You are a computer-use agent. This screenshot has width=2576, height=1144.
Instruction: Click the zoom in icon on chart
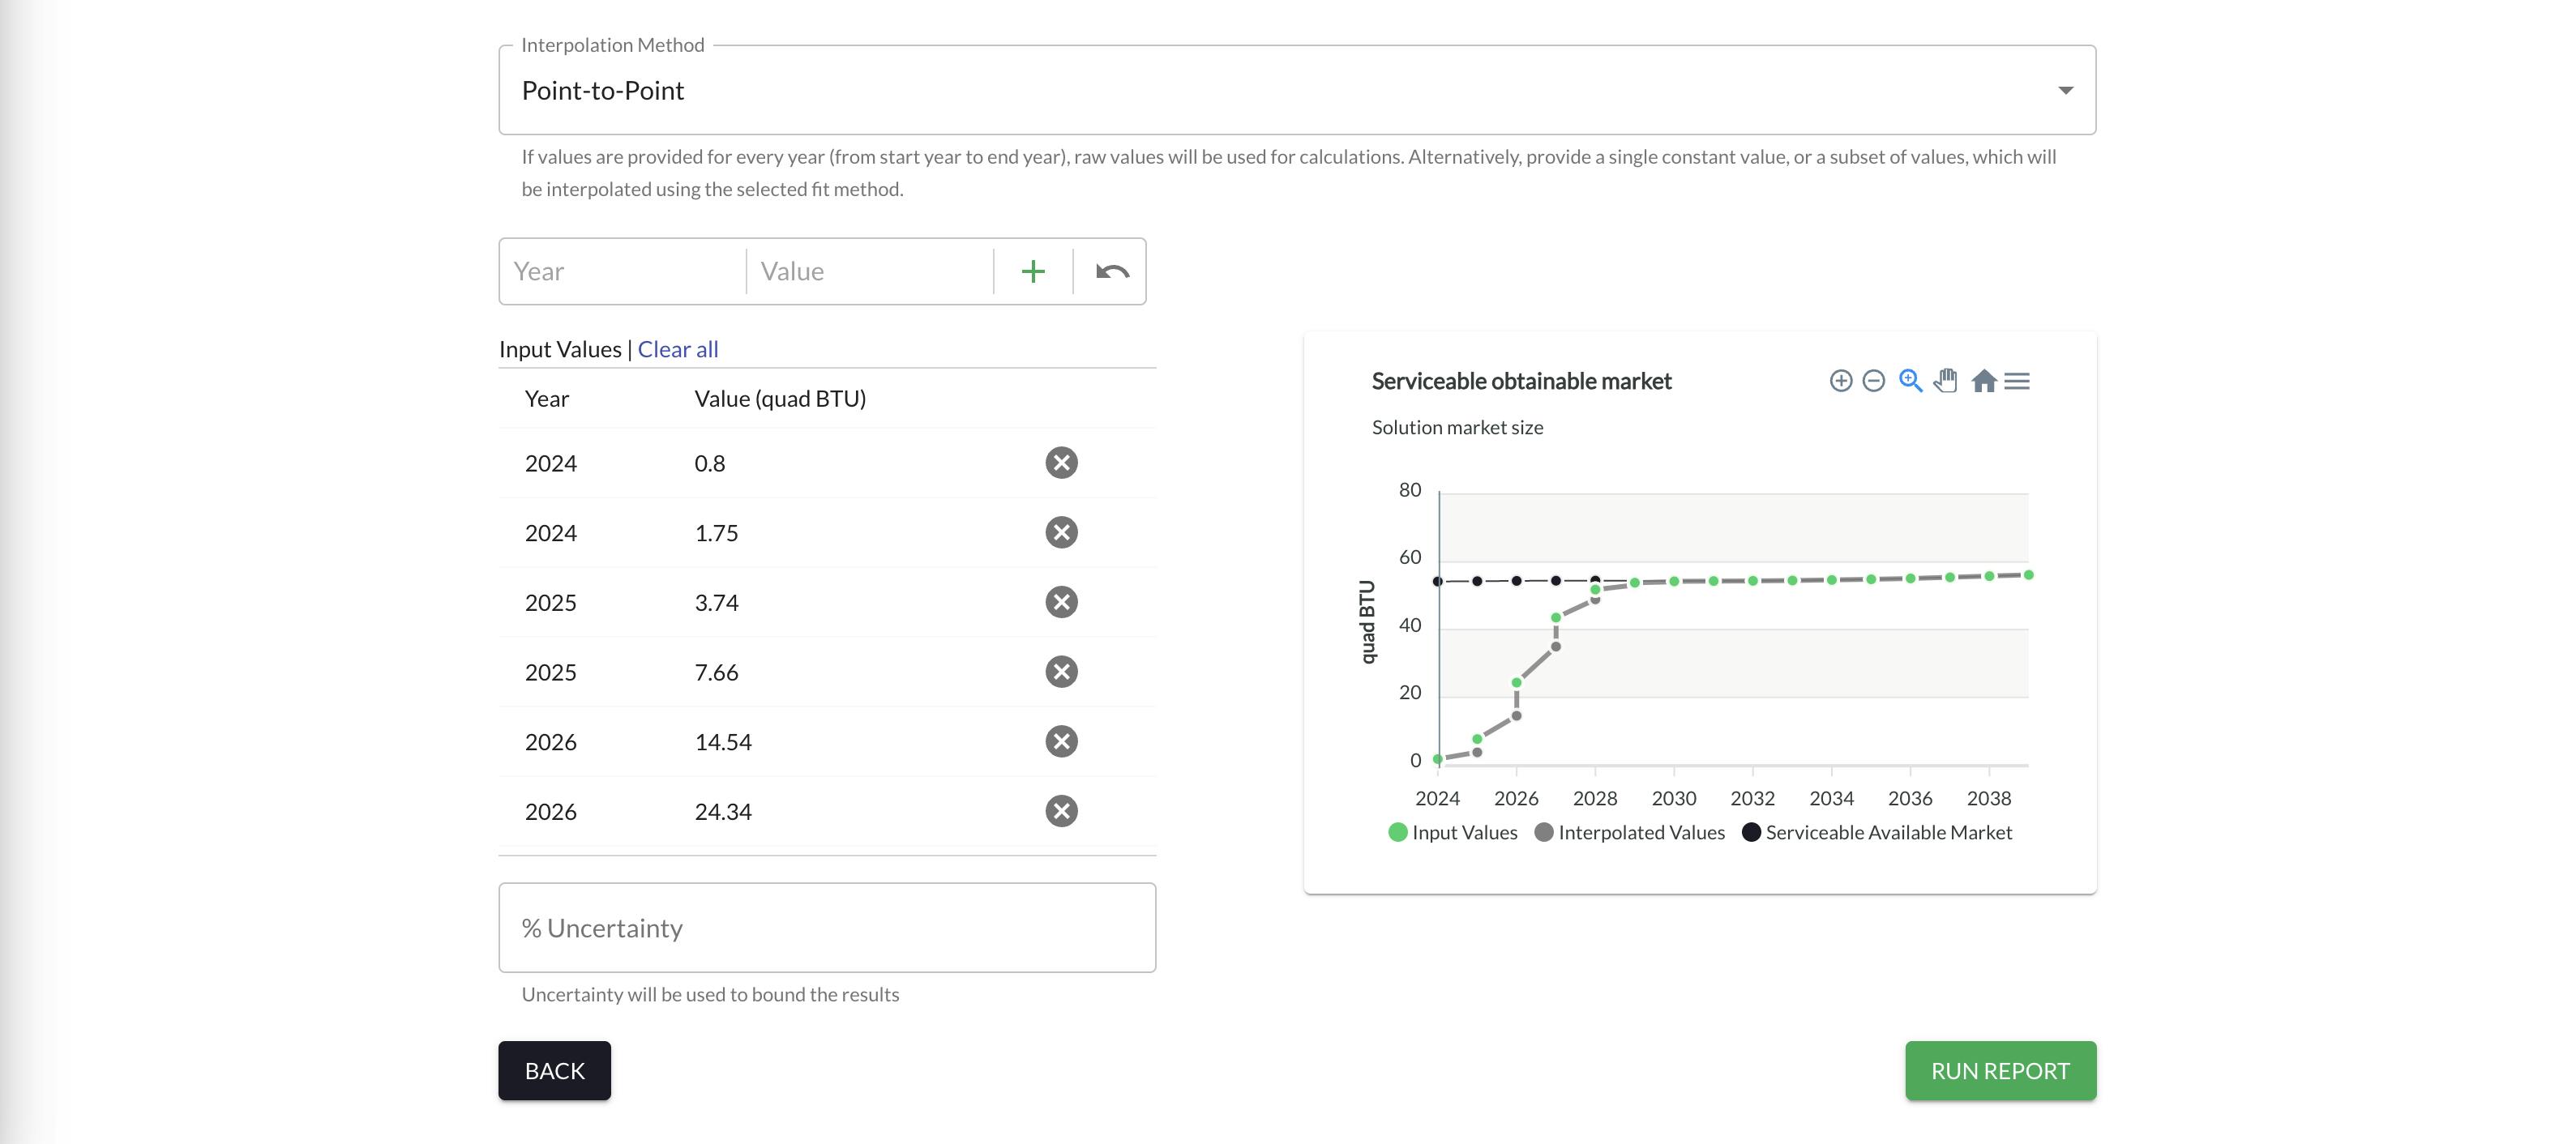click(x=1911, y=381)
